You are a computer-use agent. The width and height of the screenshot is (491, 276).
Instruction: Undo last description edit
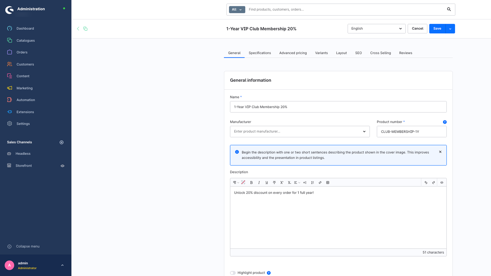(x=426, y=182)
